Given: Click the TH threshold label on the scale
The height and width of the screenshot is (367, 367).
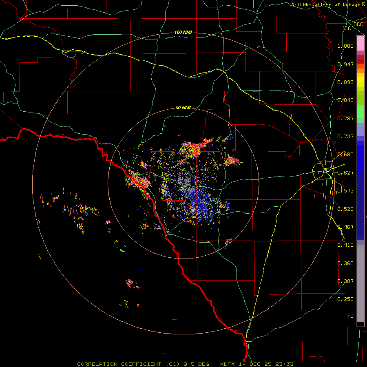Looking at the screenshot, I should tap(350, 318).
